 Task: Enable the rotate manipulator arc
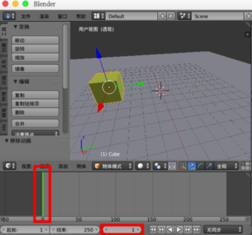pyautogui.click(x=200, y=166)
